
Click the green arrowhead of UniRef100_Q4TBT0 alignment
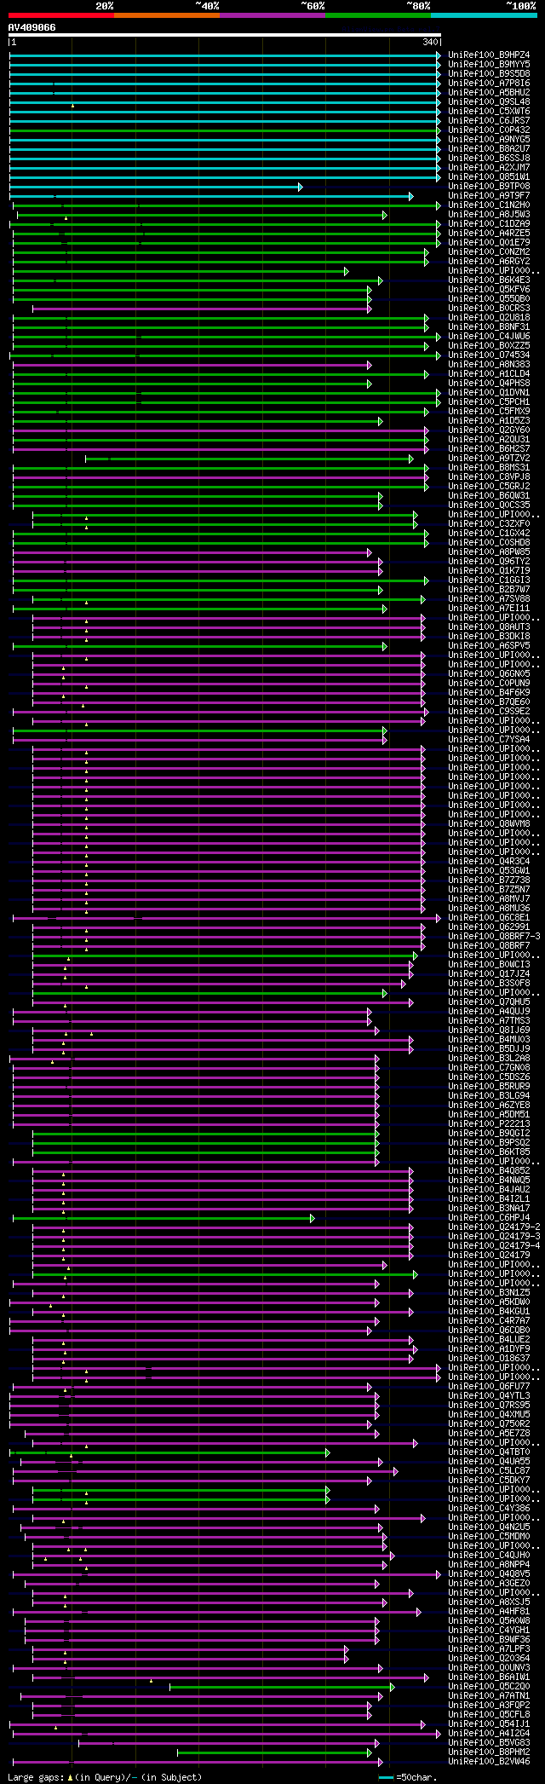(327, 1452)
